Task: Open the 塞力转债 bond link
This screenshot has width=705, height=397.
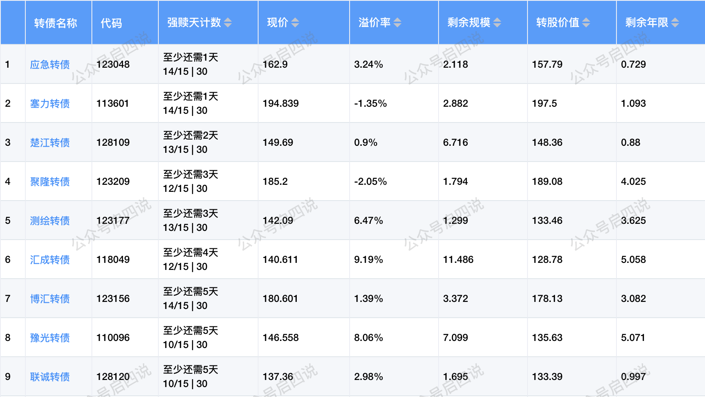Action: point(50,104)
